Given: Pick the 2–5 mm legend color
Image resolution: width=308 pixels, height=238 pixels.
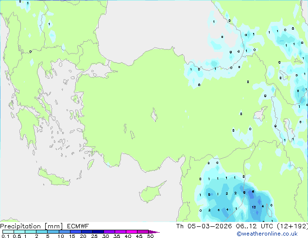Looking at the screenshot, I should [x=42, y=232].
